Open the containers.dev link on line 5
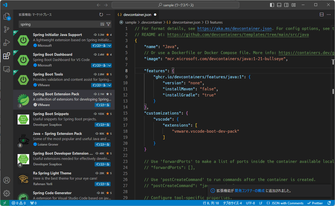Screen dimensions: 335x206 tap(306, 53)
